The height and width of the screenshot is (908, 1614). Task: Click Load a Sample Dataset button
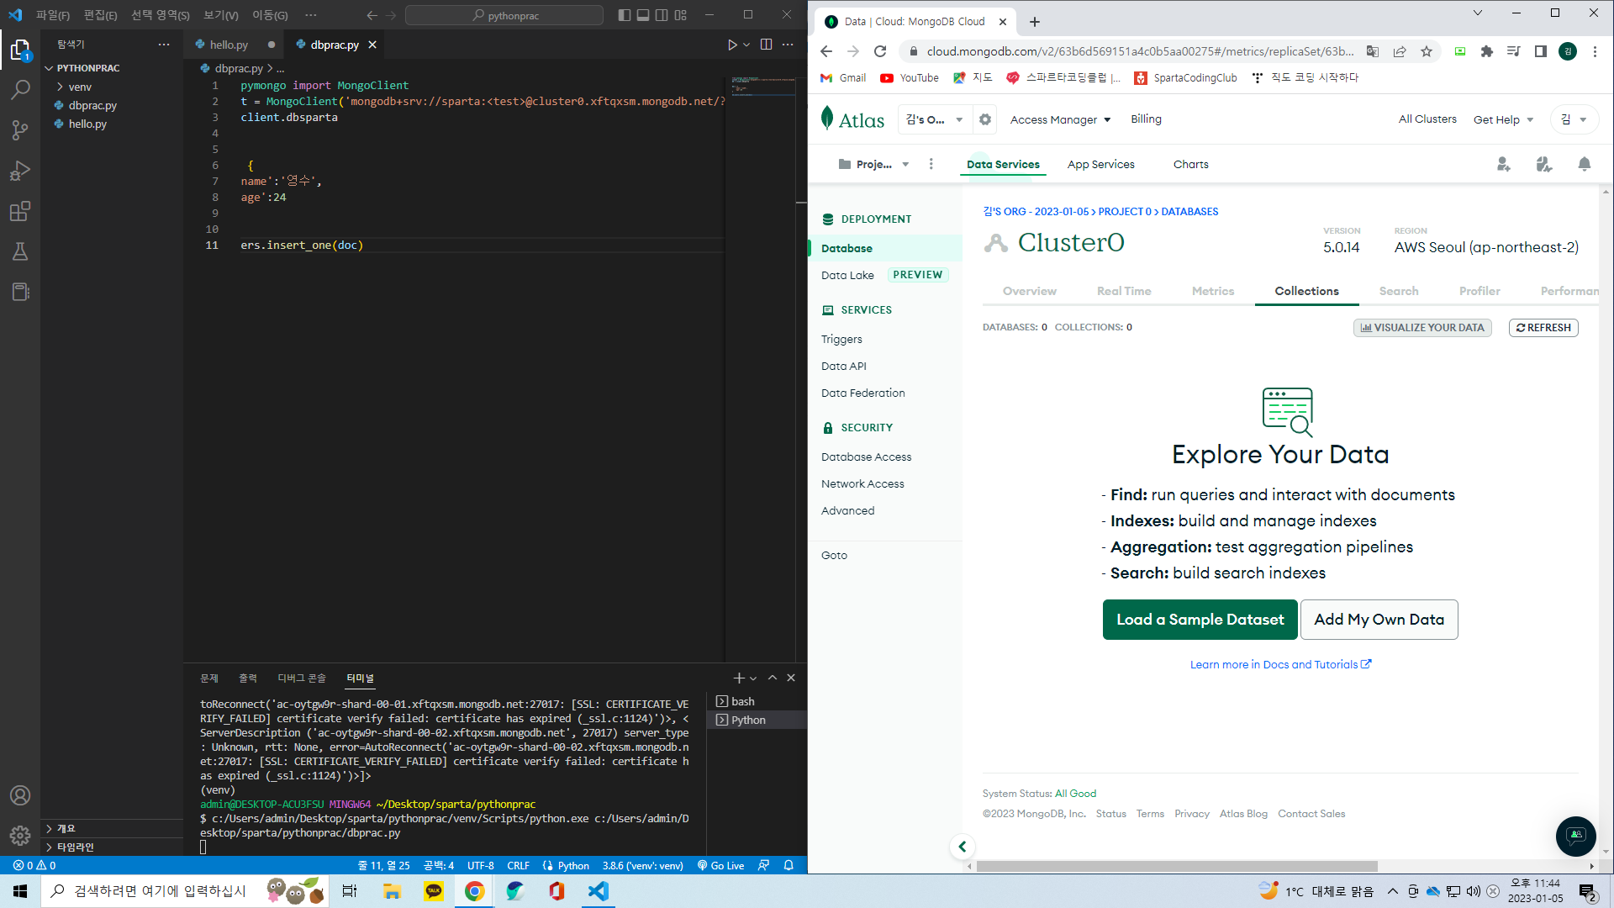click(x=1200, y=620)
